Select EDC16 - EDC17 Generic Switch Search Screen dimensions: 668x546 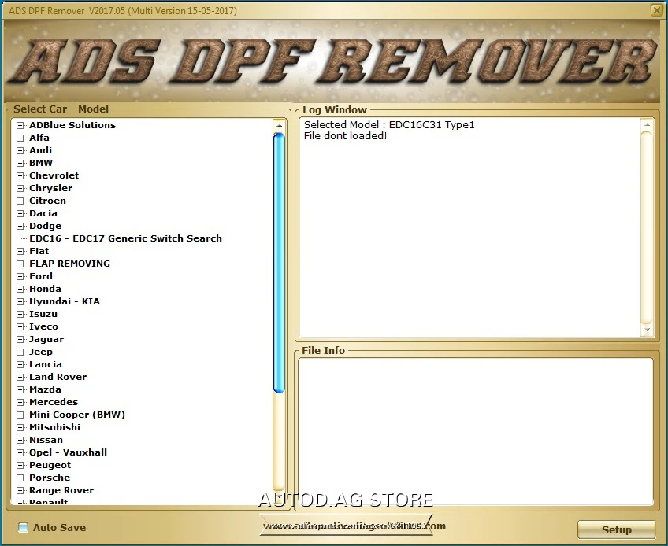pyautogui.click(x=126, y=238)
